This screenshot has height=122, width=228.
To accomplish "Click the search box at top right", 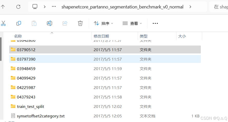I will click(219, 7).
